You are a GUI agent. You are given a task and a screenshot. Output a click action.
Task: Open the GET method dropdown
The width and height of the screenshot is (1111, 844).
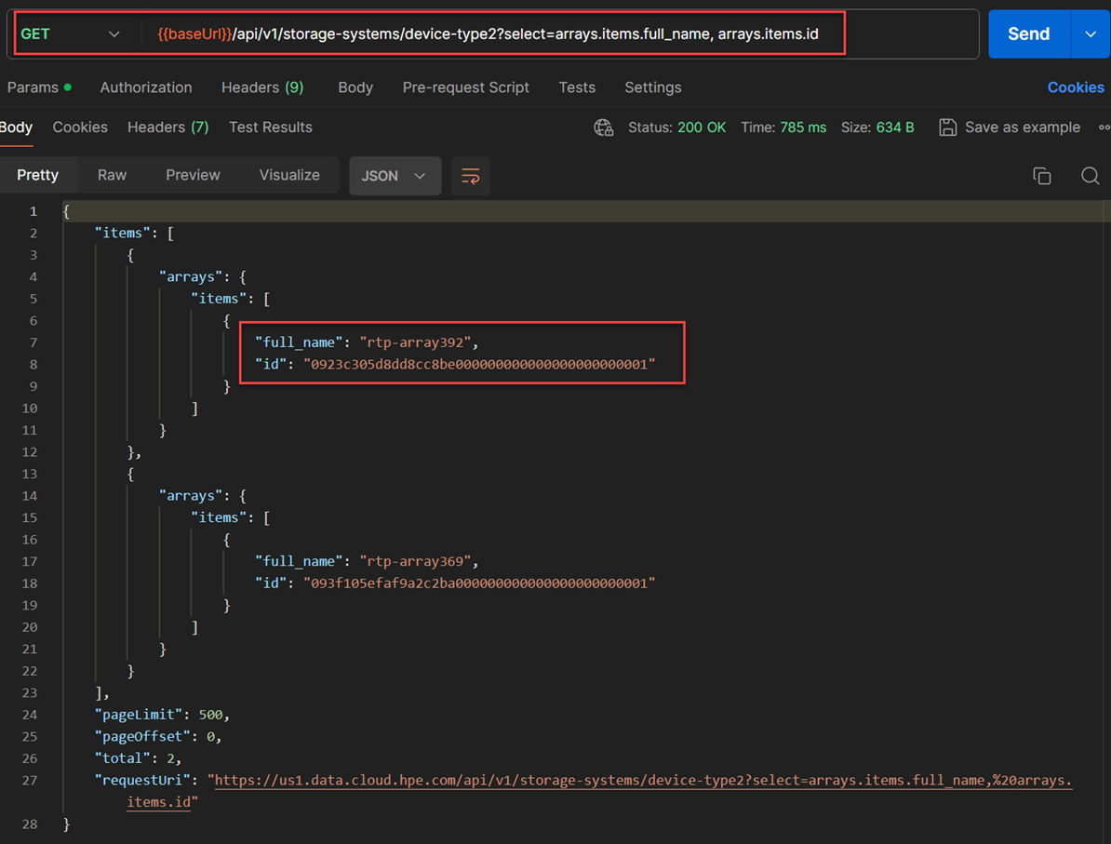click(71, 34)
